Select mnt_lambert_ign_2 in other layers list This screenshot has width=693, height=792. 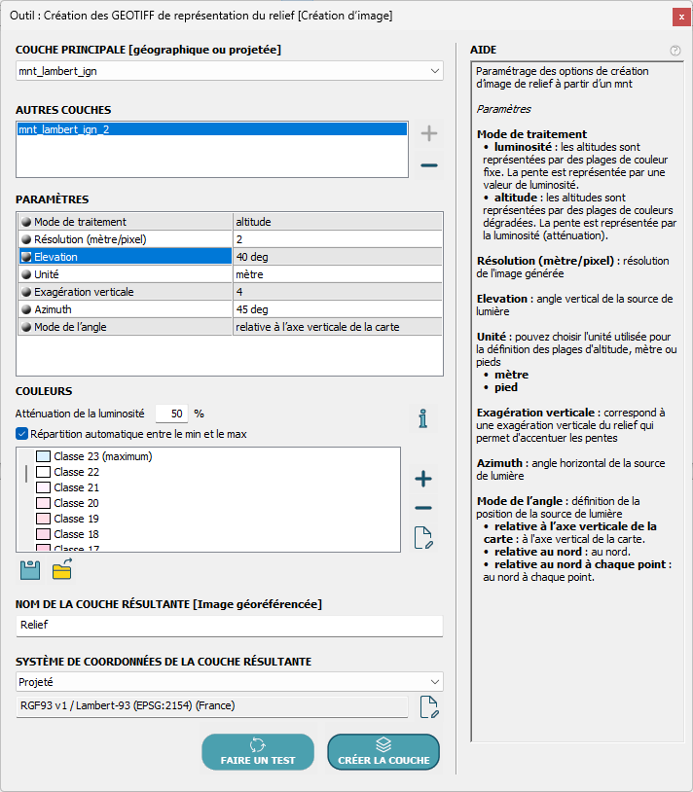211,129
